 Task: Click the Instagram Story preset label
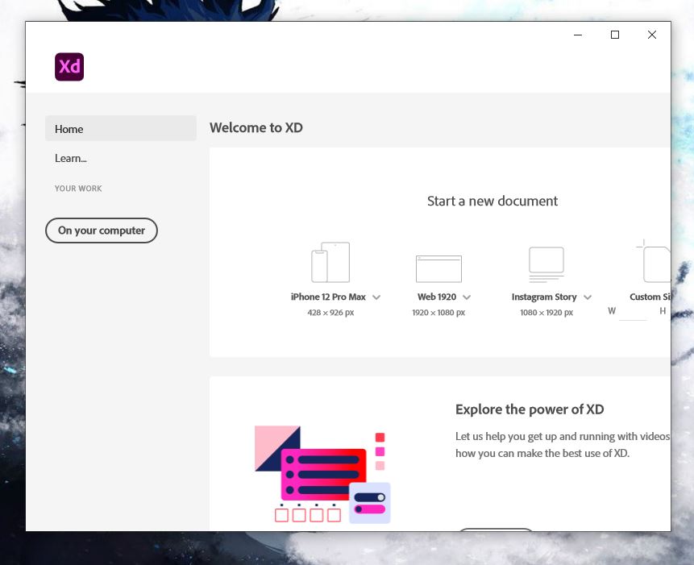coord(544,297)
